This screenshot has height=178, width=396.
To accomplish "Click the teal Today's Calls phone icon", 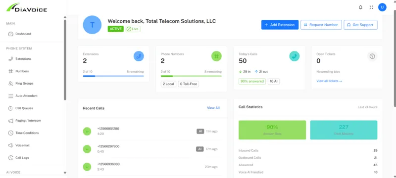I will click(294, 56).
